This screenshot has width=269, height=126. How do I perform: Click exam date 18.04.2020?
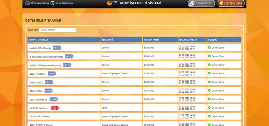(149, 48)
